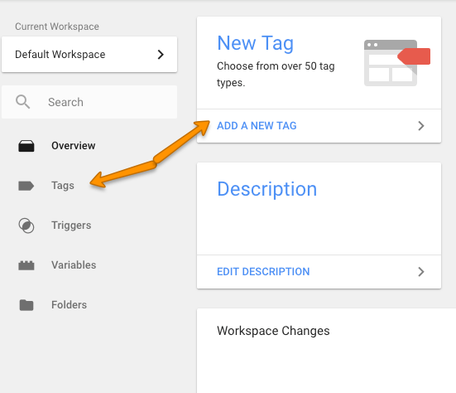Open the Overview menu item
This screenshot has width=456, height=393.
coord(74,146)
